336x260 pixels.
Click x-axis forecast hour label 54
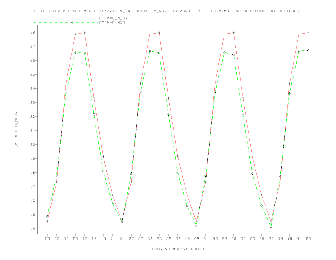[x=215, y=239]
